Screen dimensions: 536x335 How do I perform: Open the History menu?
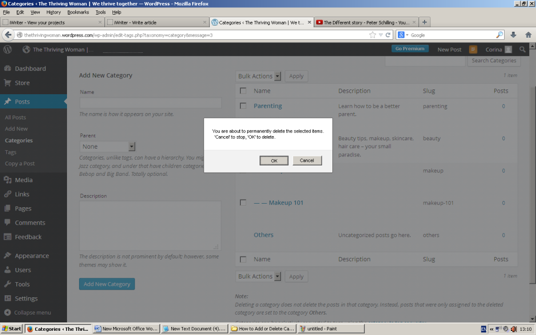(53, 13)
